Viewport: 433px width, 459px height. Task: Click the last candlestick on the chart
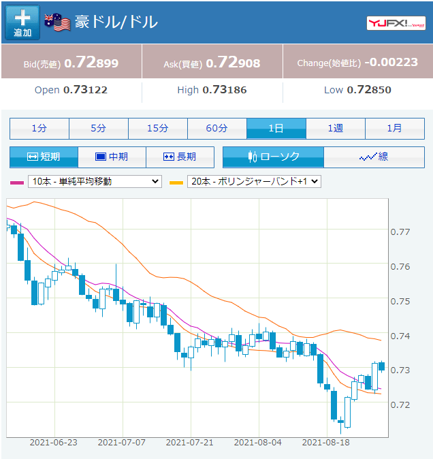381,366
